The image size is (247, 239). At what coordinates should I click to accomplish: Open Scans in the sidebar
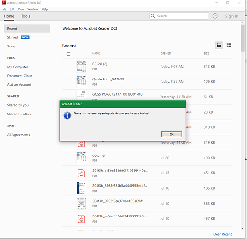coord(11,46)
